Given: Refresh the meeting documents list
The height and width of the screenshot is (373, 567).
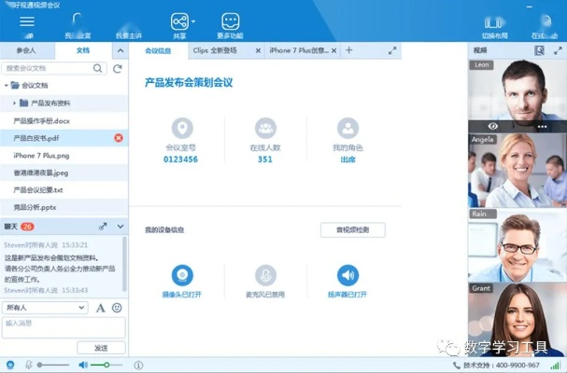Looking at the screenshot, I should point(118,68).
